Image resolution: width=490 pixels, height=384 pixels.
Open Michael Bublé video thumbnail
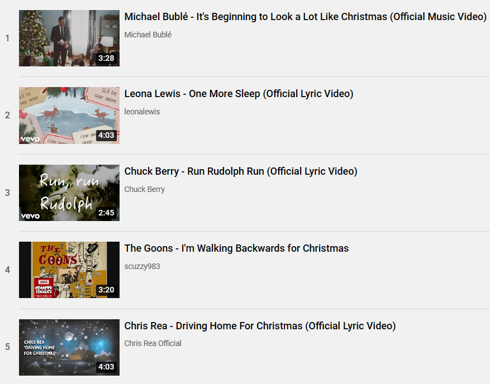pos(69,38)
